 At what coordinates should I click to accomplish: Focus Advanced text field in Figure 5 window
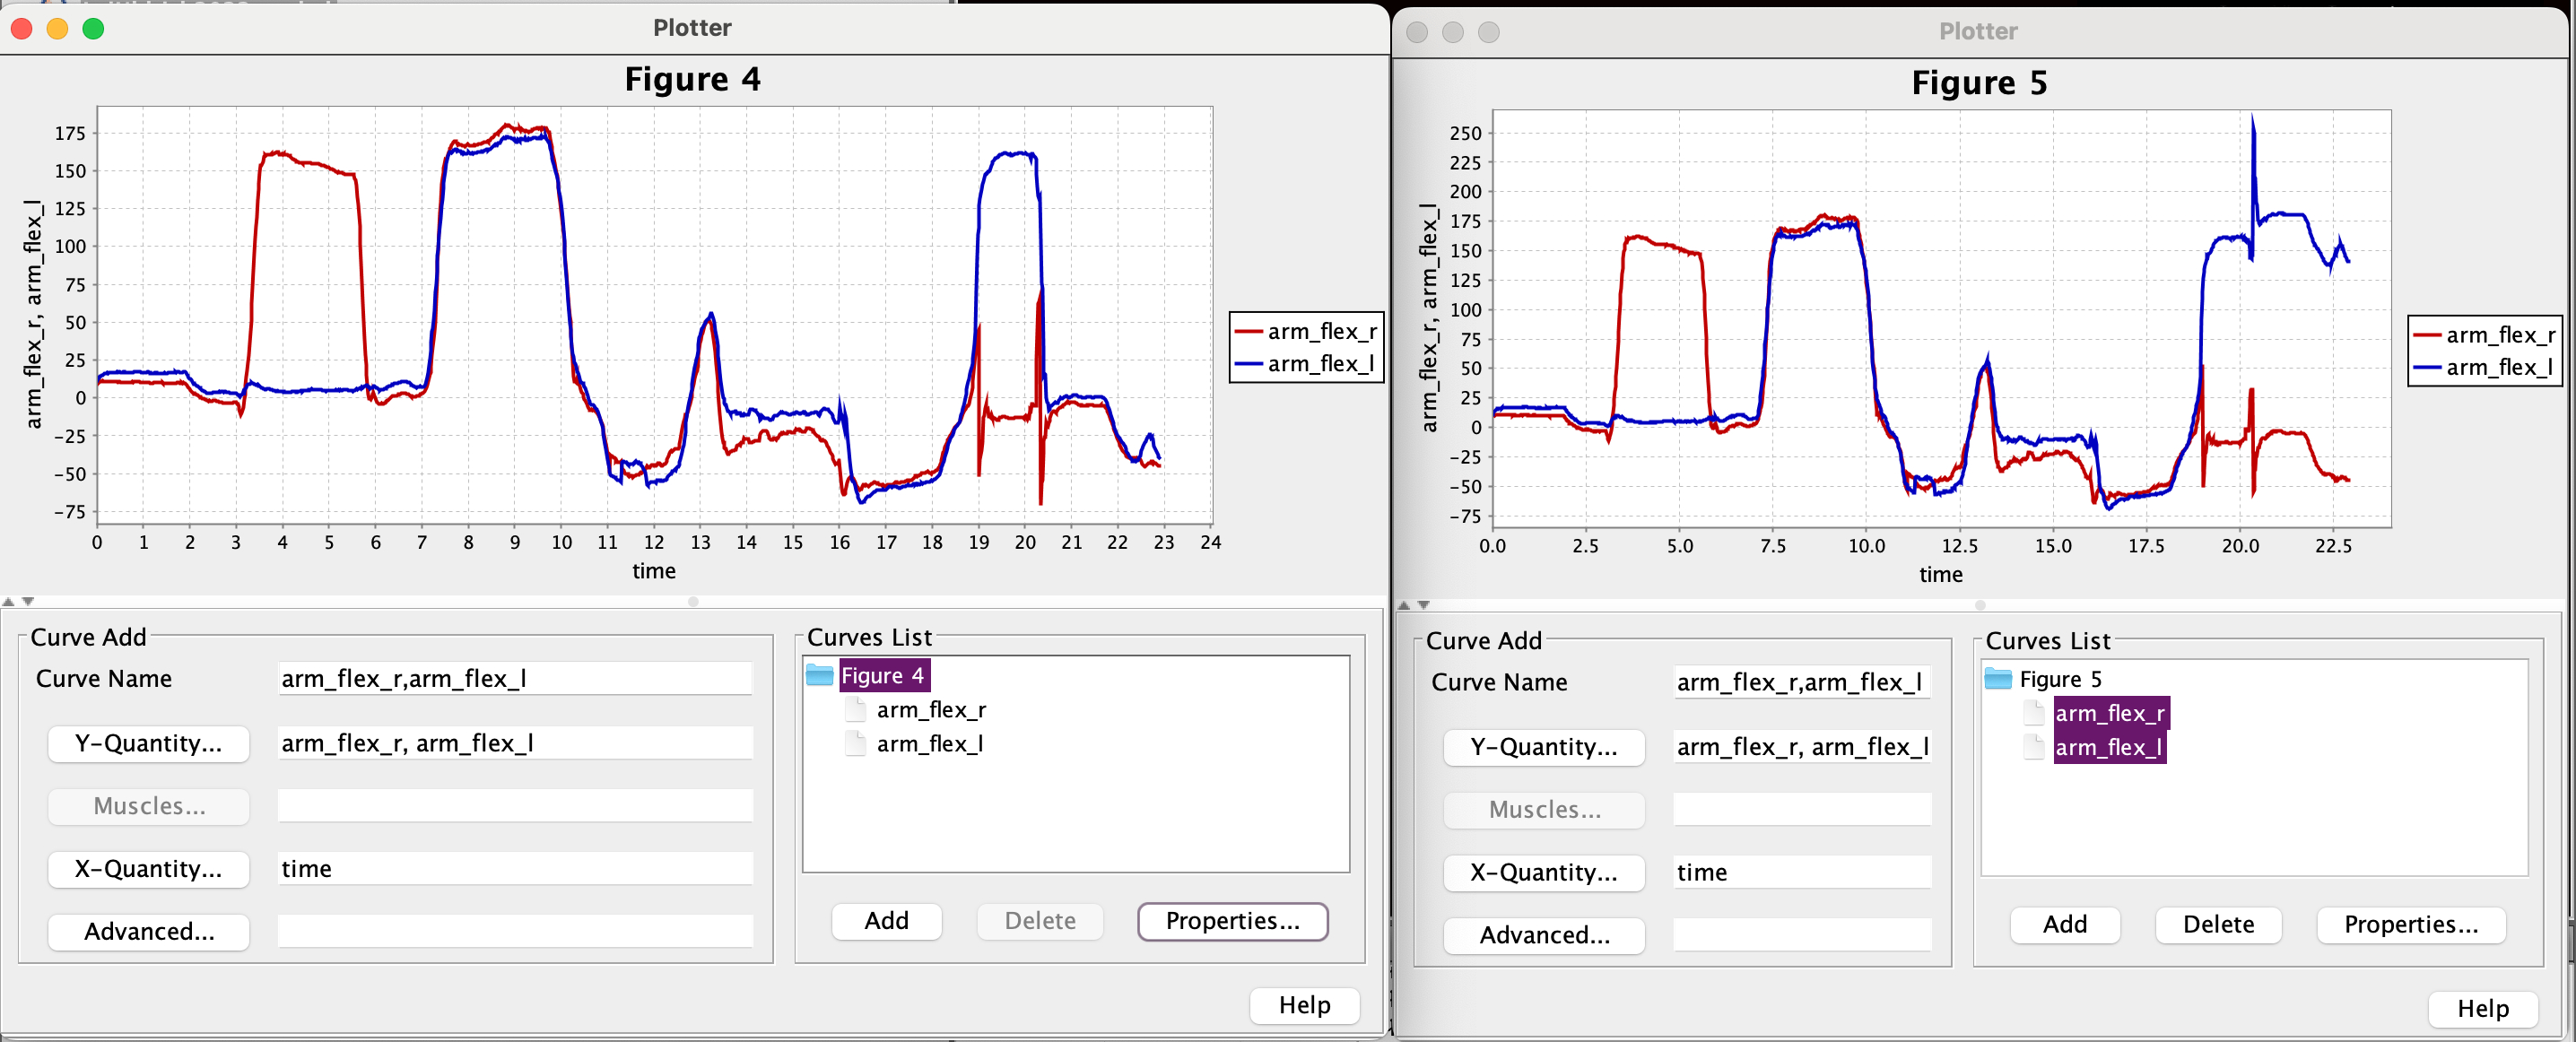1802,936
